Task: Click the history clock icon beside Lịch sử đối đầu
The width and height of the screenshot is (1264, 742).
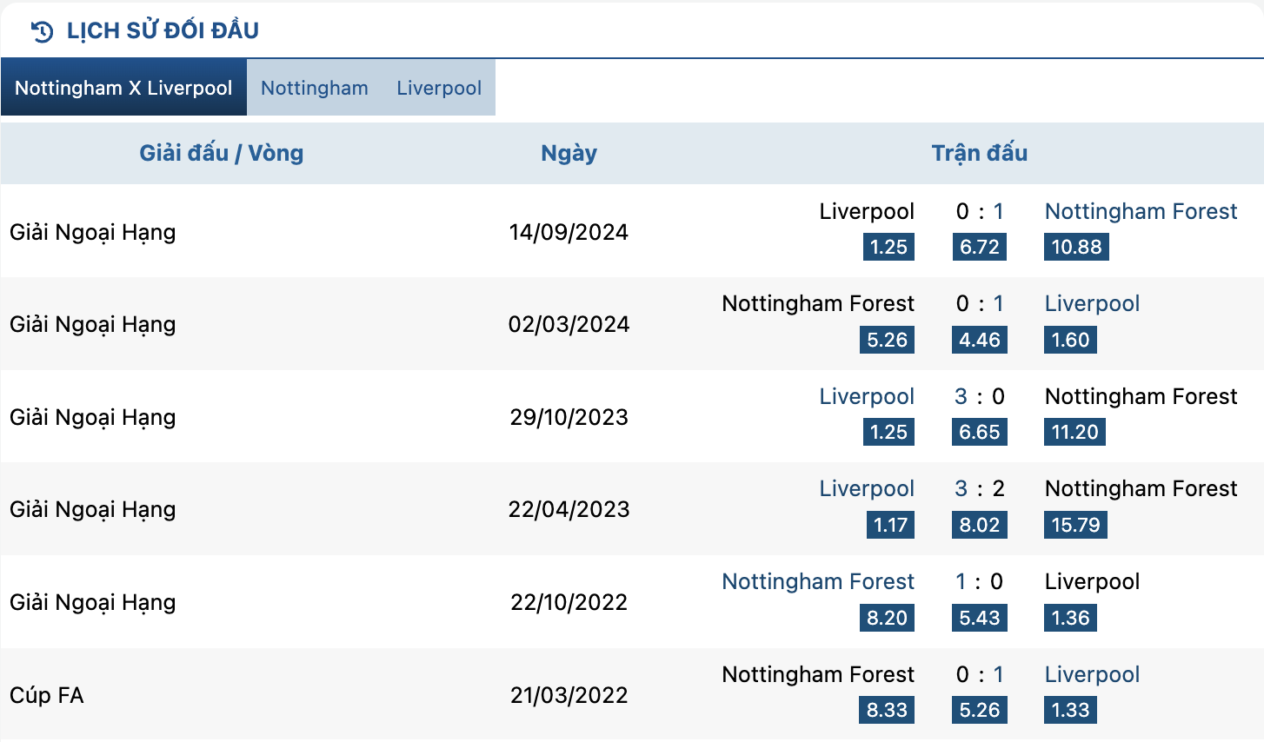Action: click(42, 31)
